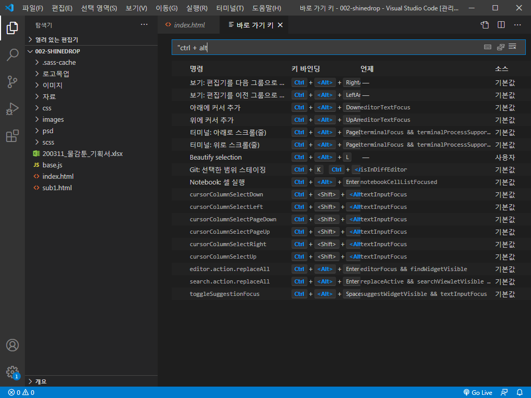Open Explorer panel more actions ellipsis

tap(144, 25)
